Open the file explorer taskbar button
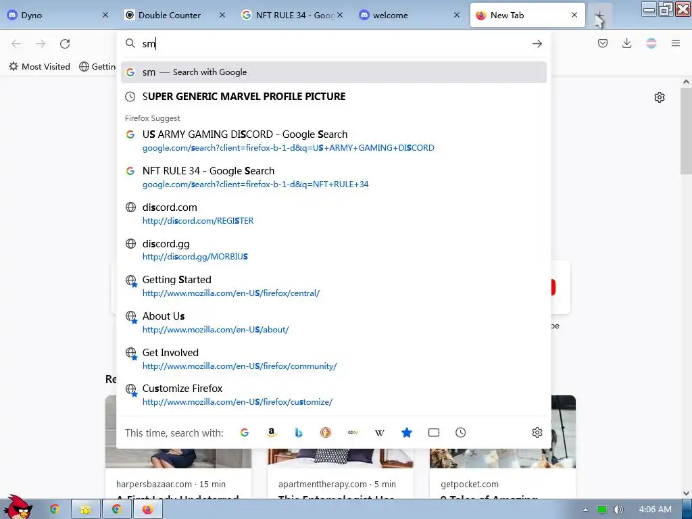 pyautogui.click(x=86, y=510)
